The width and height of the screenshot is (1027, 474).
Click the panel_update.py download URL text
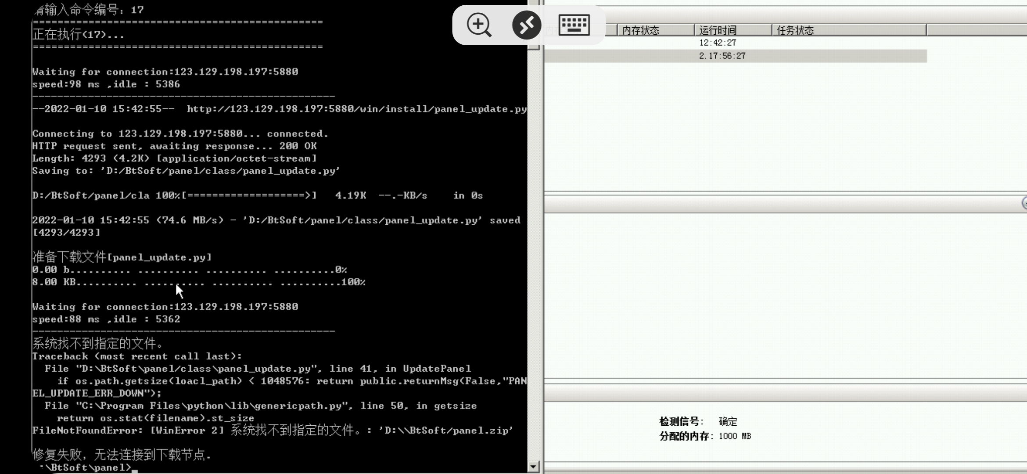tap(356, 109)
